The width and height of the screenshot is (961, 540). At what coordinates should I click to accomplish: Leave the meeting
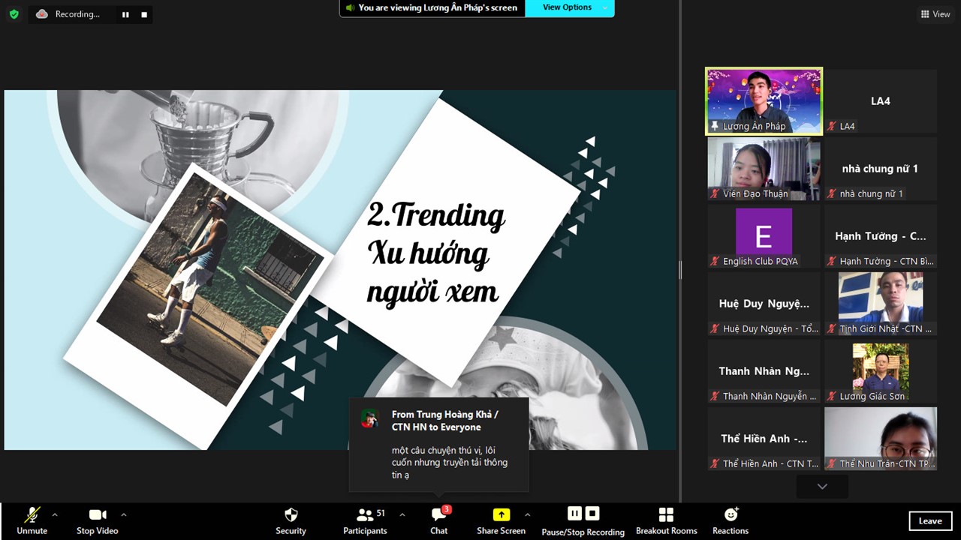point(930,521)
